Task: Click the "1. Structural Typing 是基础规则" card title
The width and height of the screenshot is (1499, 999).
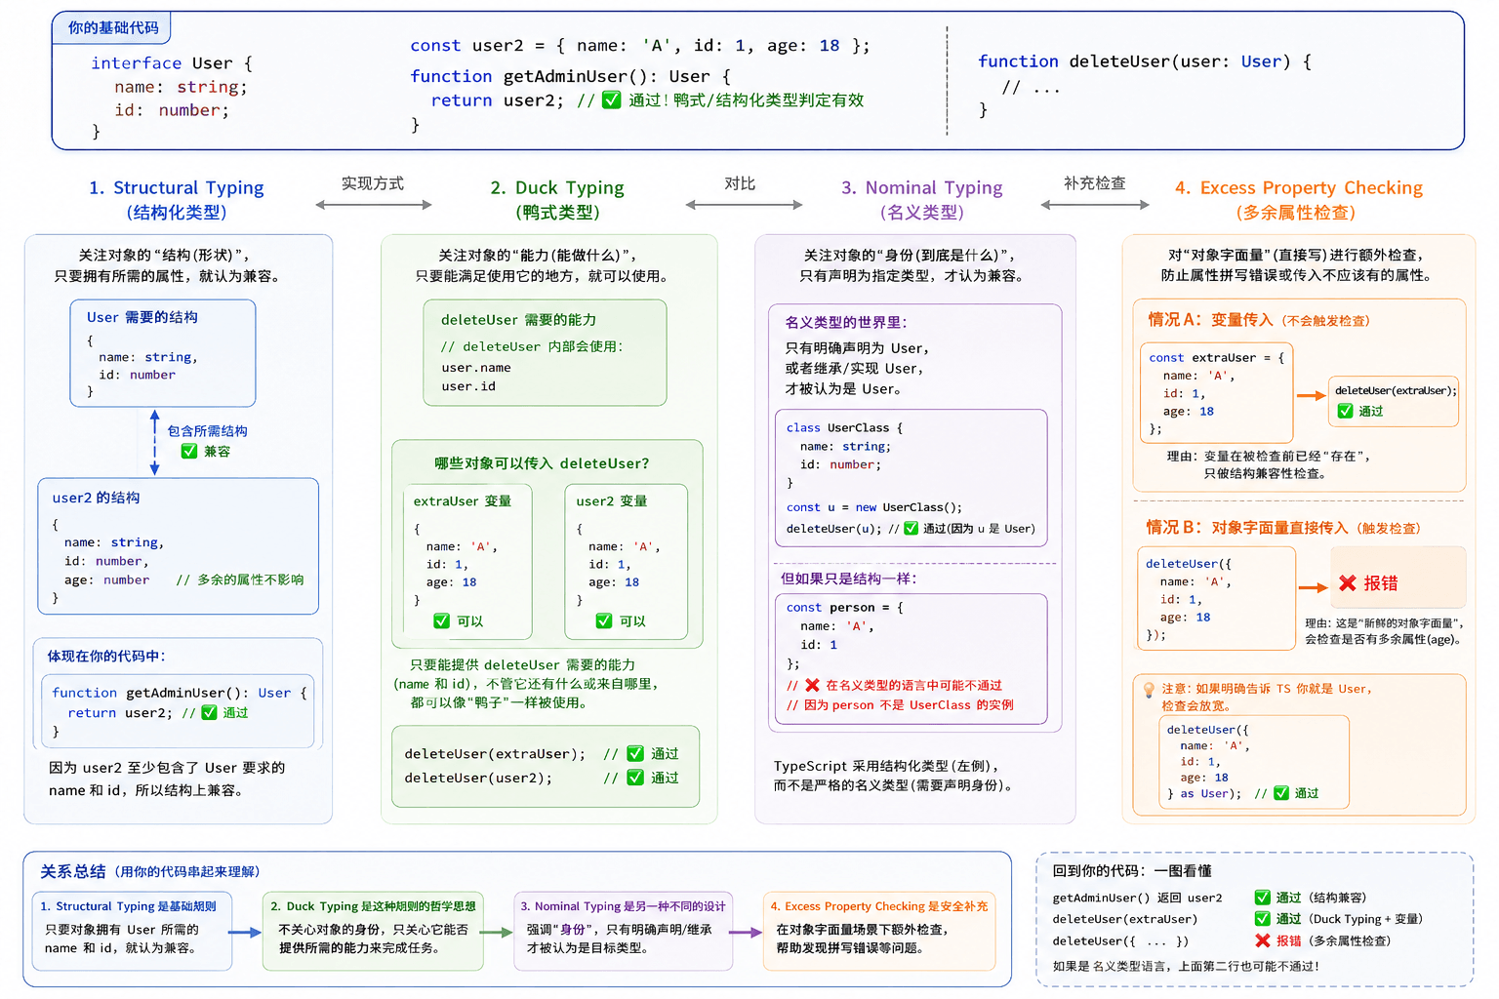Action: coord(128,906)
